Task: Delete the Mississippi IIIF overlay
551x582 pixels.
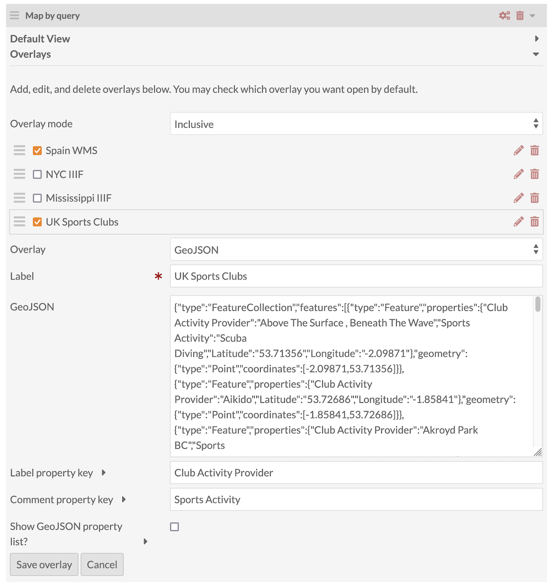Action: [534, 198]
